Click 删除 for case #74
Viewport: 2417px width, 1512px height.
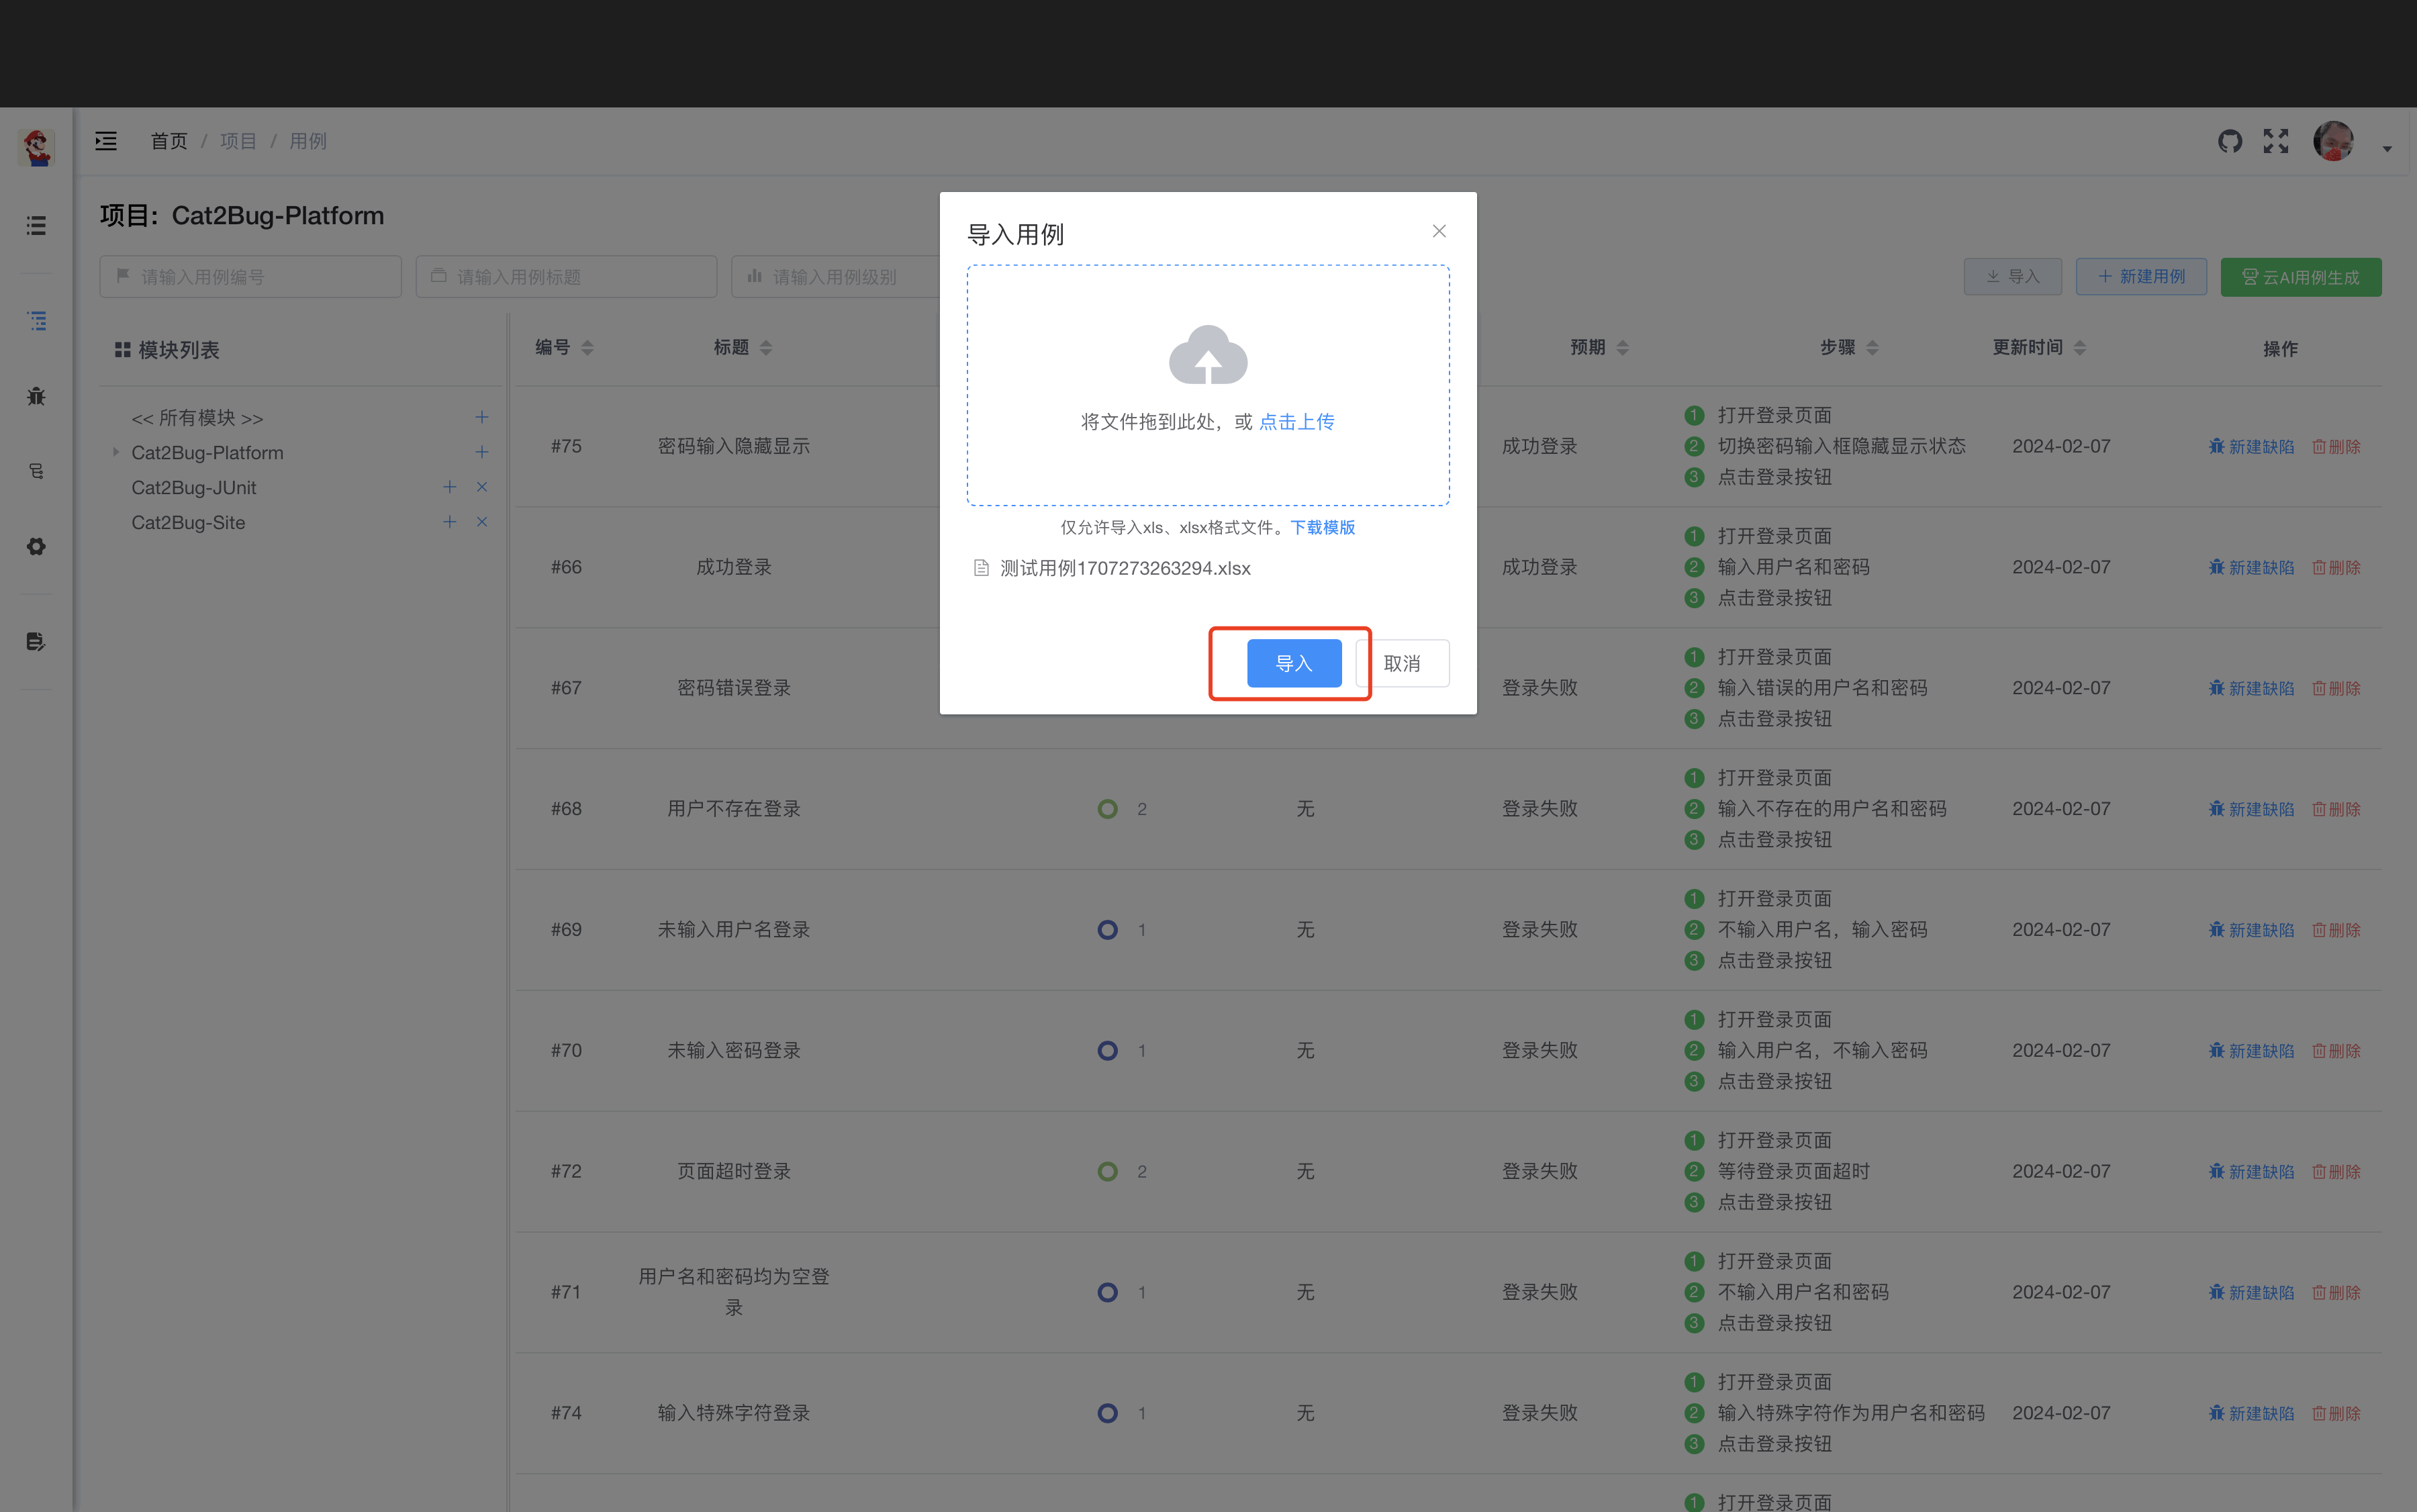tap(2336, 1413)
